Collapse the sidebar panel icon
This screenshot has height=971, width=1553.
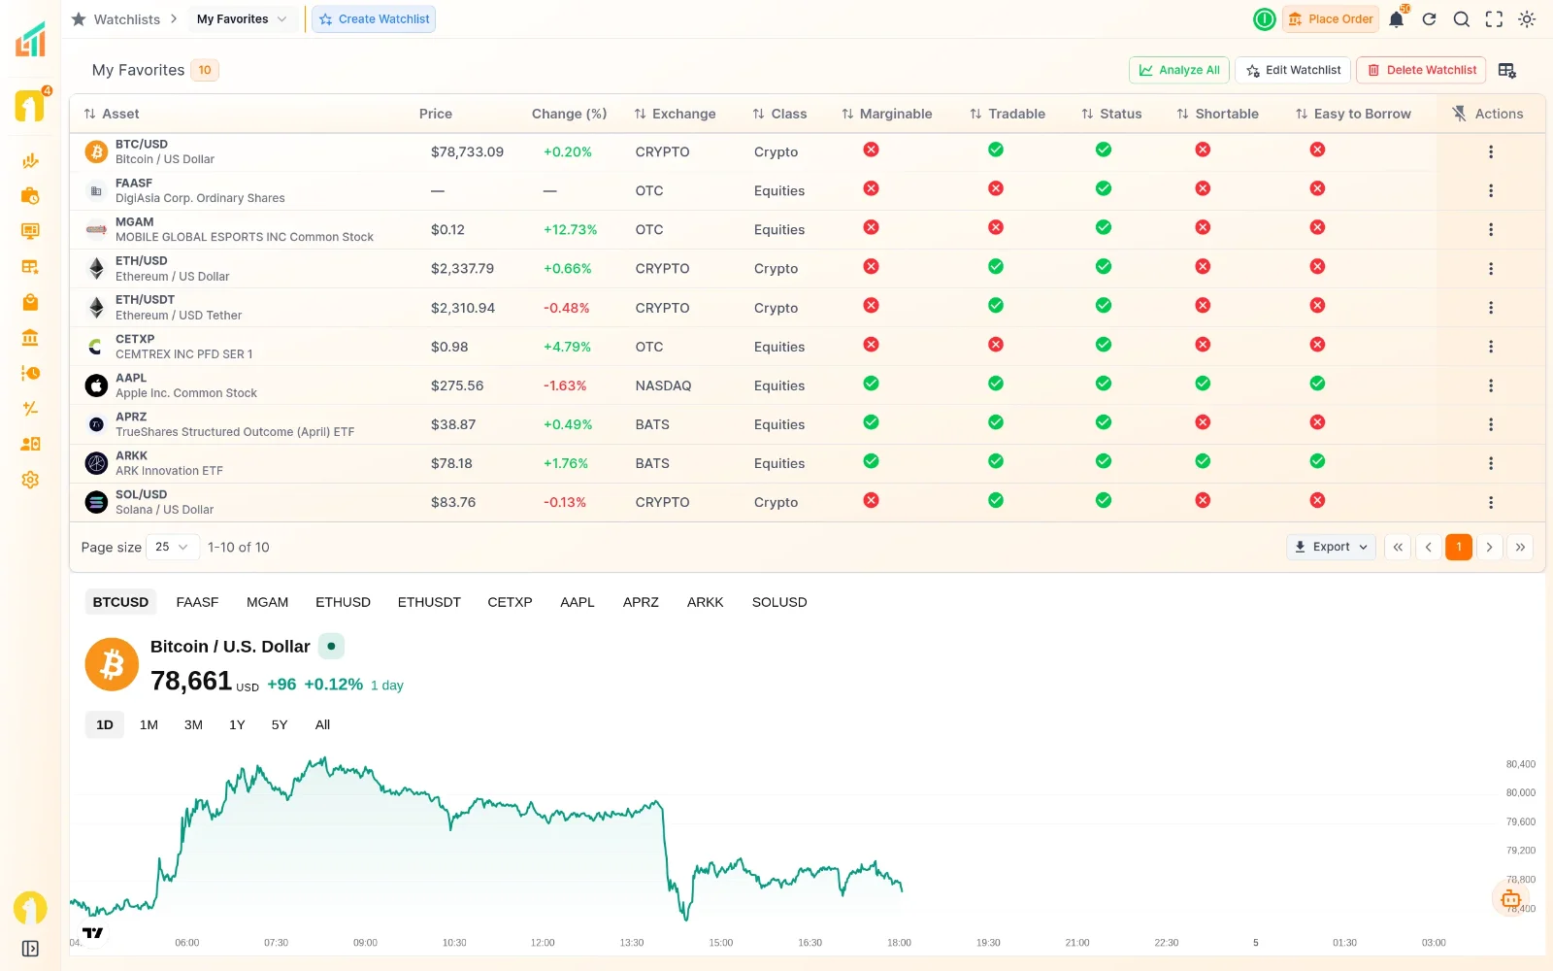click(30, 949)
